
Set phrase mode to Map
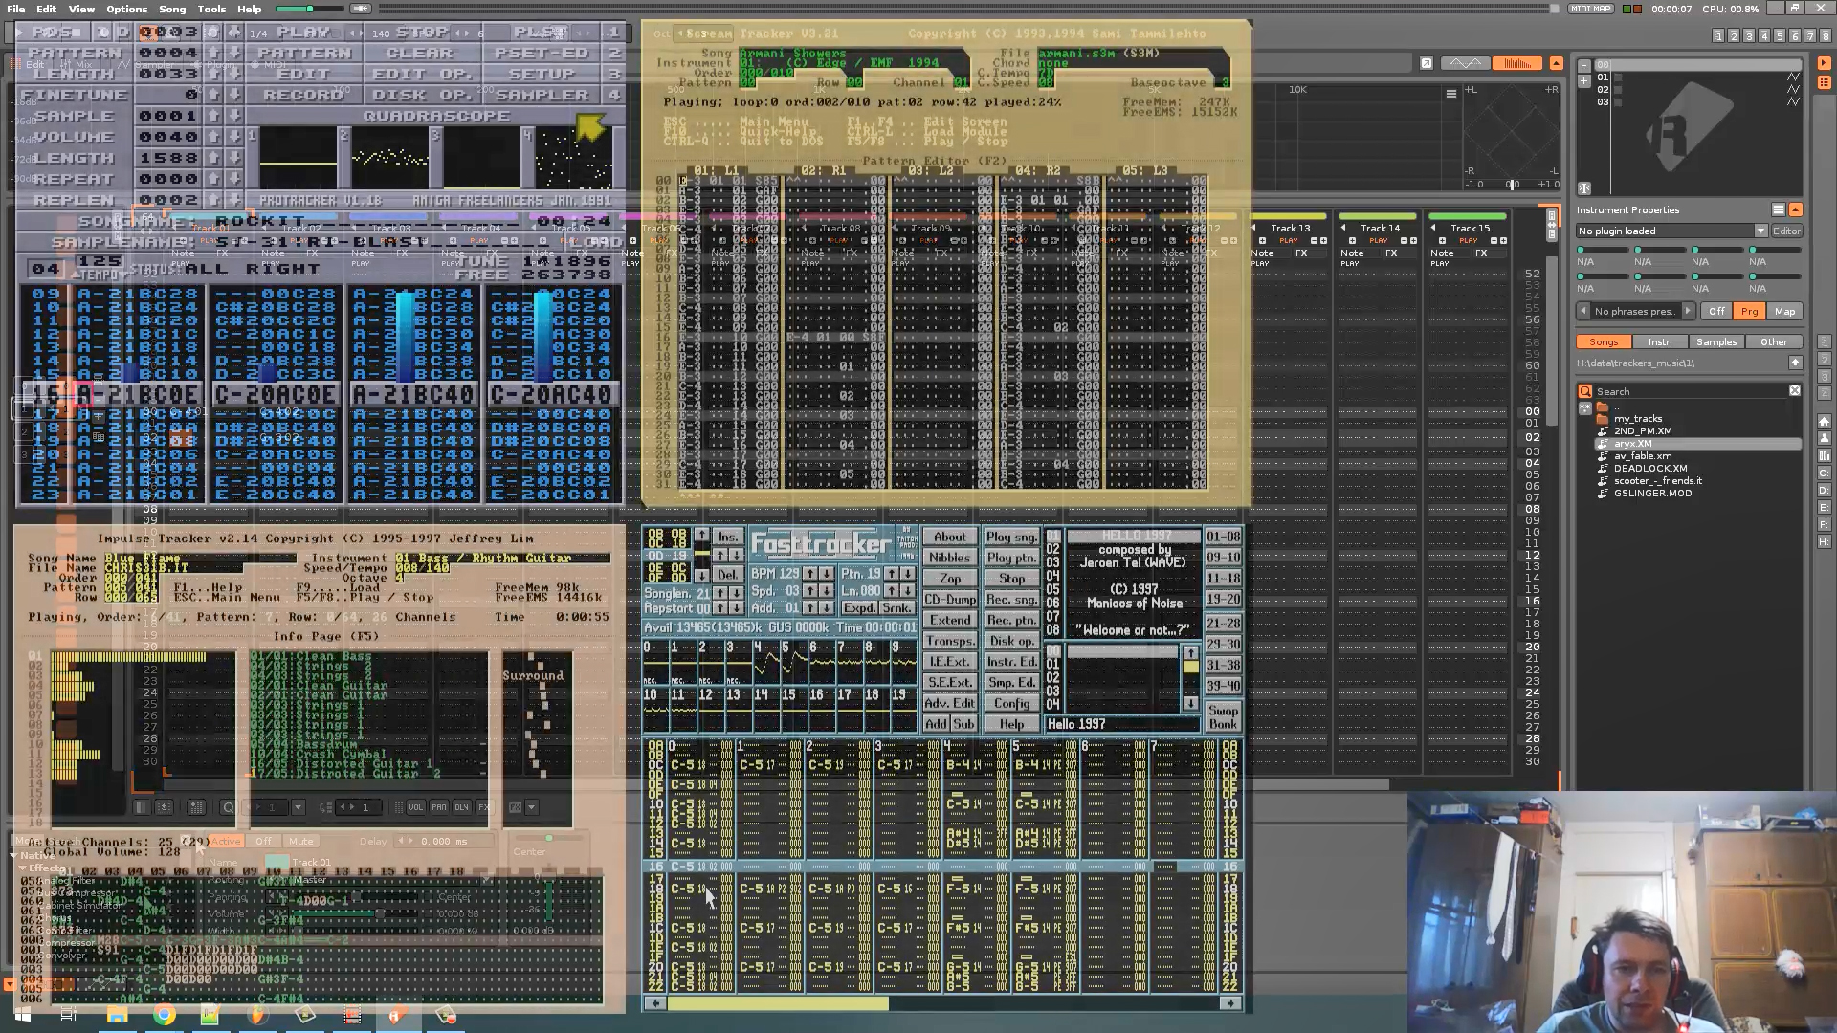coord(1784,311)
